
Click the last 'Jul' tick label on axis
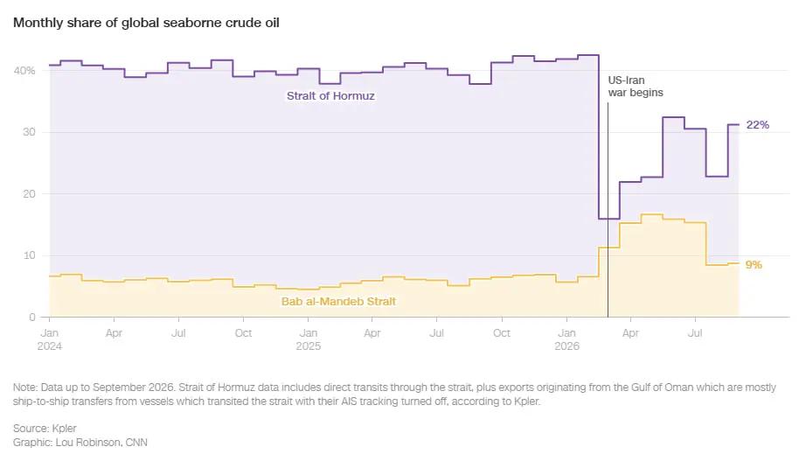click(x=695, y=333)
